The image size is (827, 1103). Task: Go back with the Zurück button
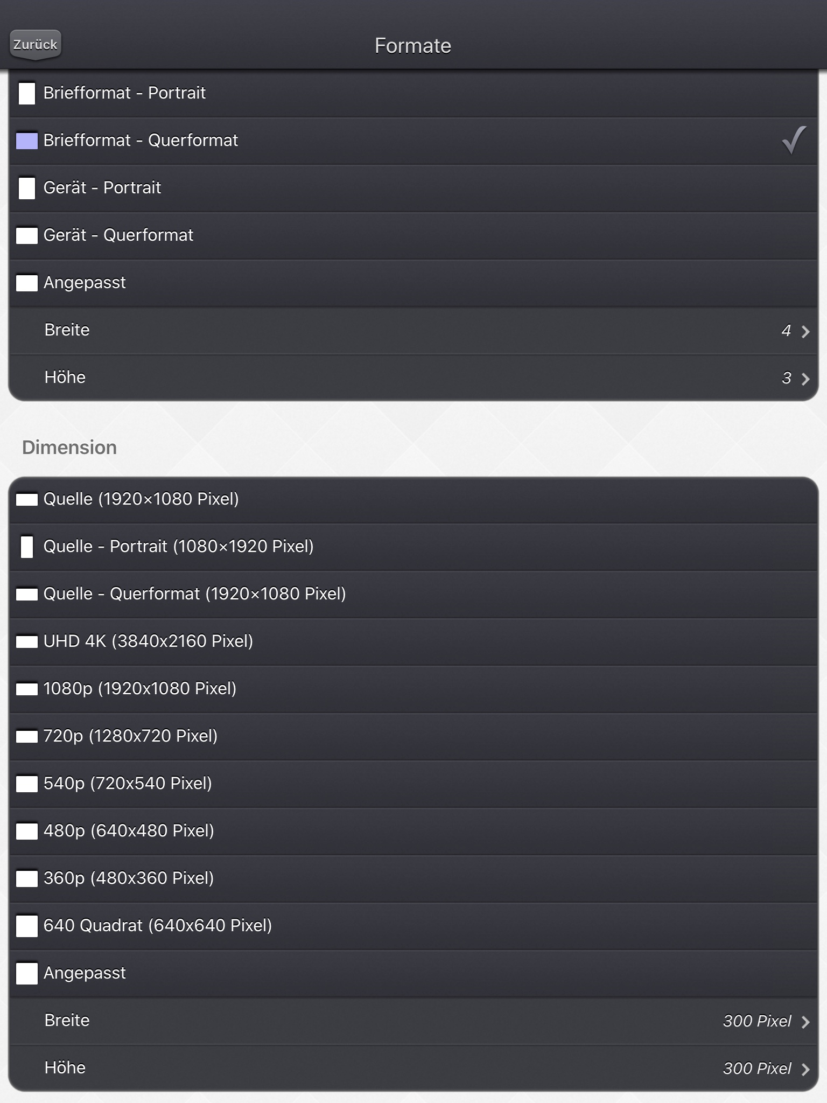[x=36, y=45]
